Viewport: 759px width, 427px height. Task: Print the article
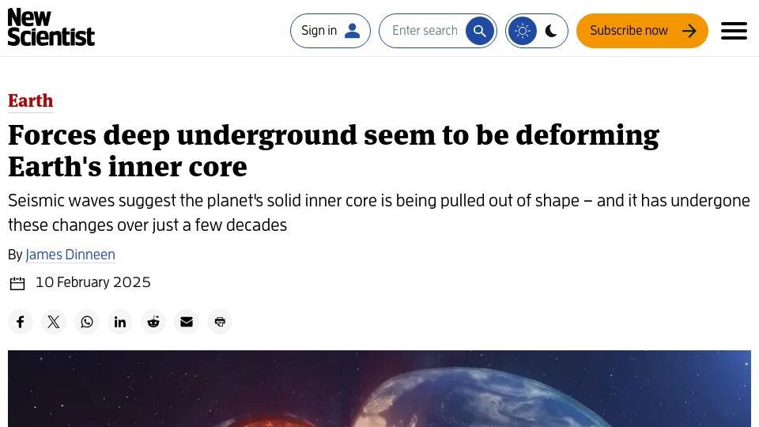[x=220, y=322]
